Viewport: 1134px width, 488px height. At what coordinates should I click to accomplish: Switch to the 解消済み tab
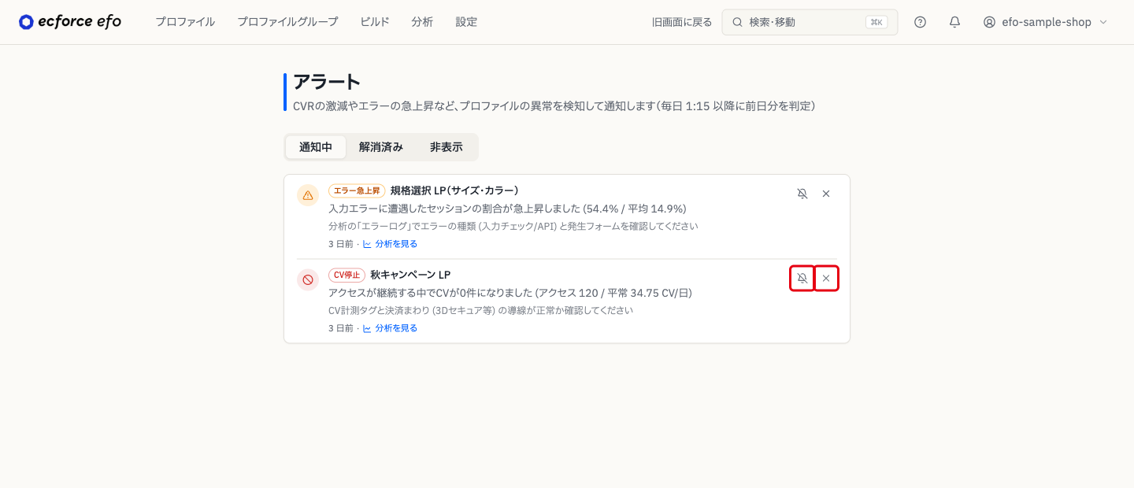coord(381,147)
